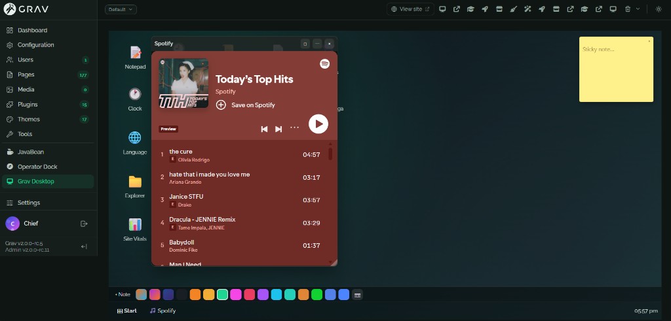Play Today's Top Hits playlist

pos(318,124)
